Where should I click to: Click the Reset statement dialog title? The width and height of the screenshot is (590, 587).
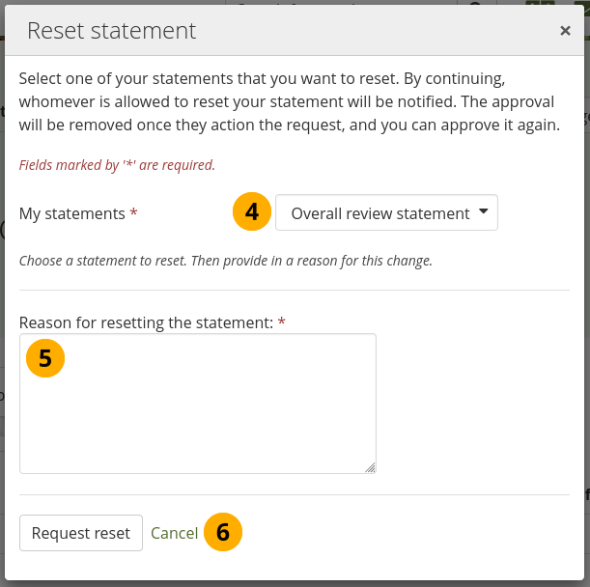pyautogui.click(x=111, y=31)
